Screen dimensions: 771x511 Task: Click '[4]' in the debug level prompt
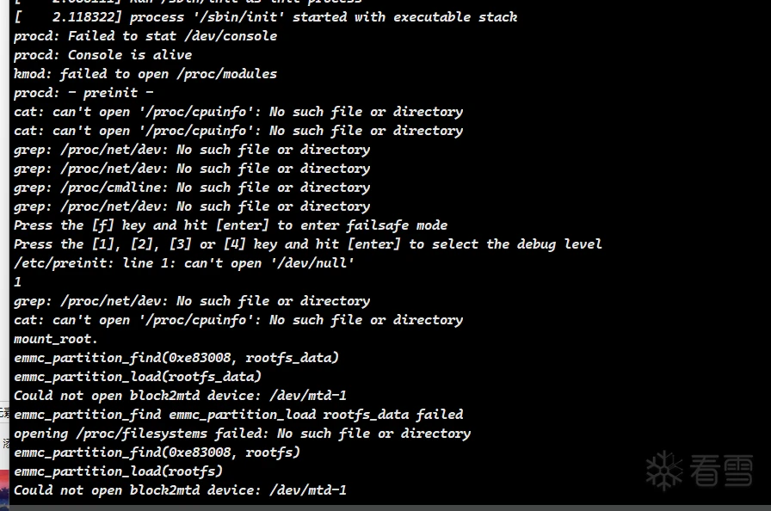tap(235, 244)
